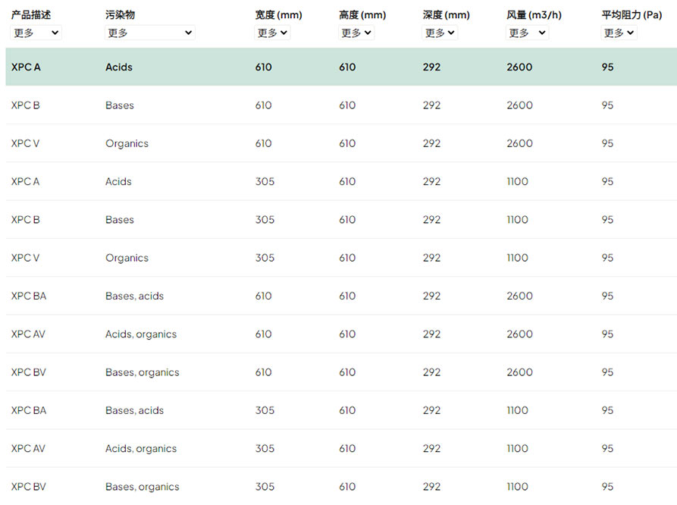Click the XPC AV row with airflow 1100

pyautogui.click(x=341, y=448)
